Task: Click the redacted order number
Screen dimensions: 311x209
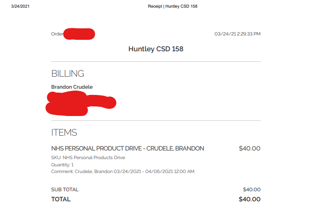Action: click(79, 34)
